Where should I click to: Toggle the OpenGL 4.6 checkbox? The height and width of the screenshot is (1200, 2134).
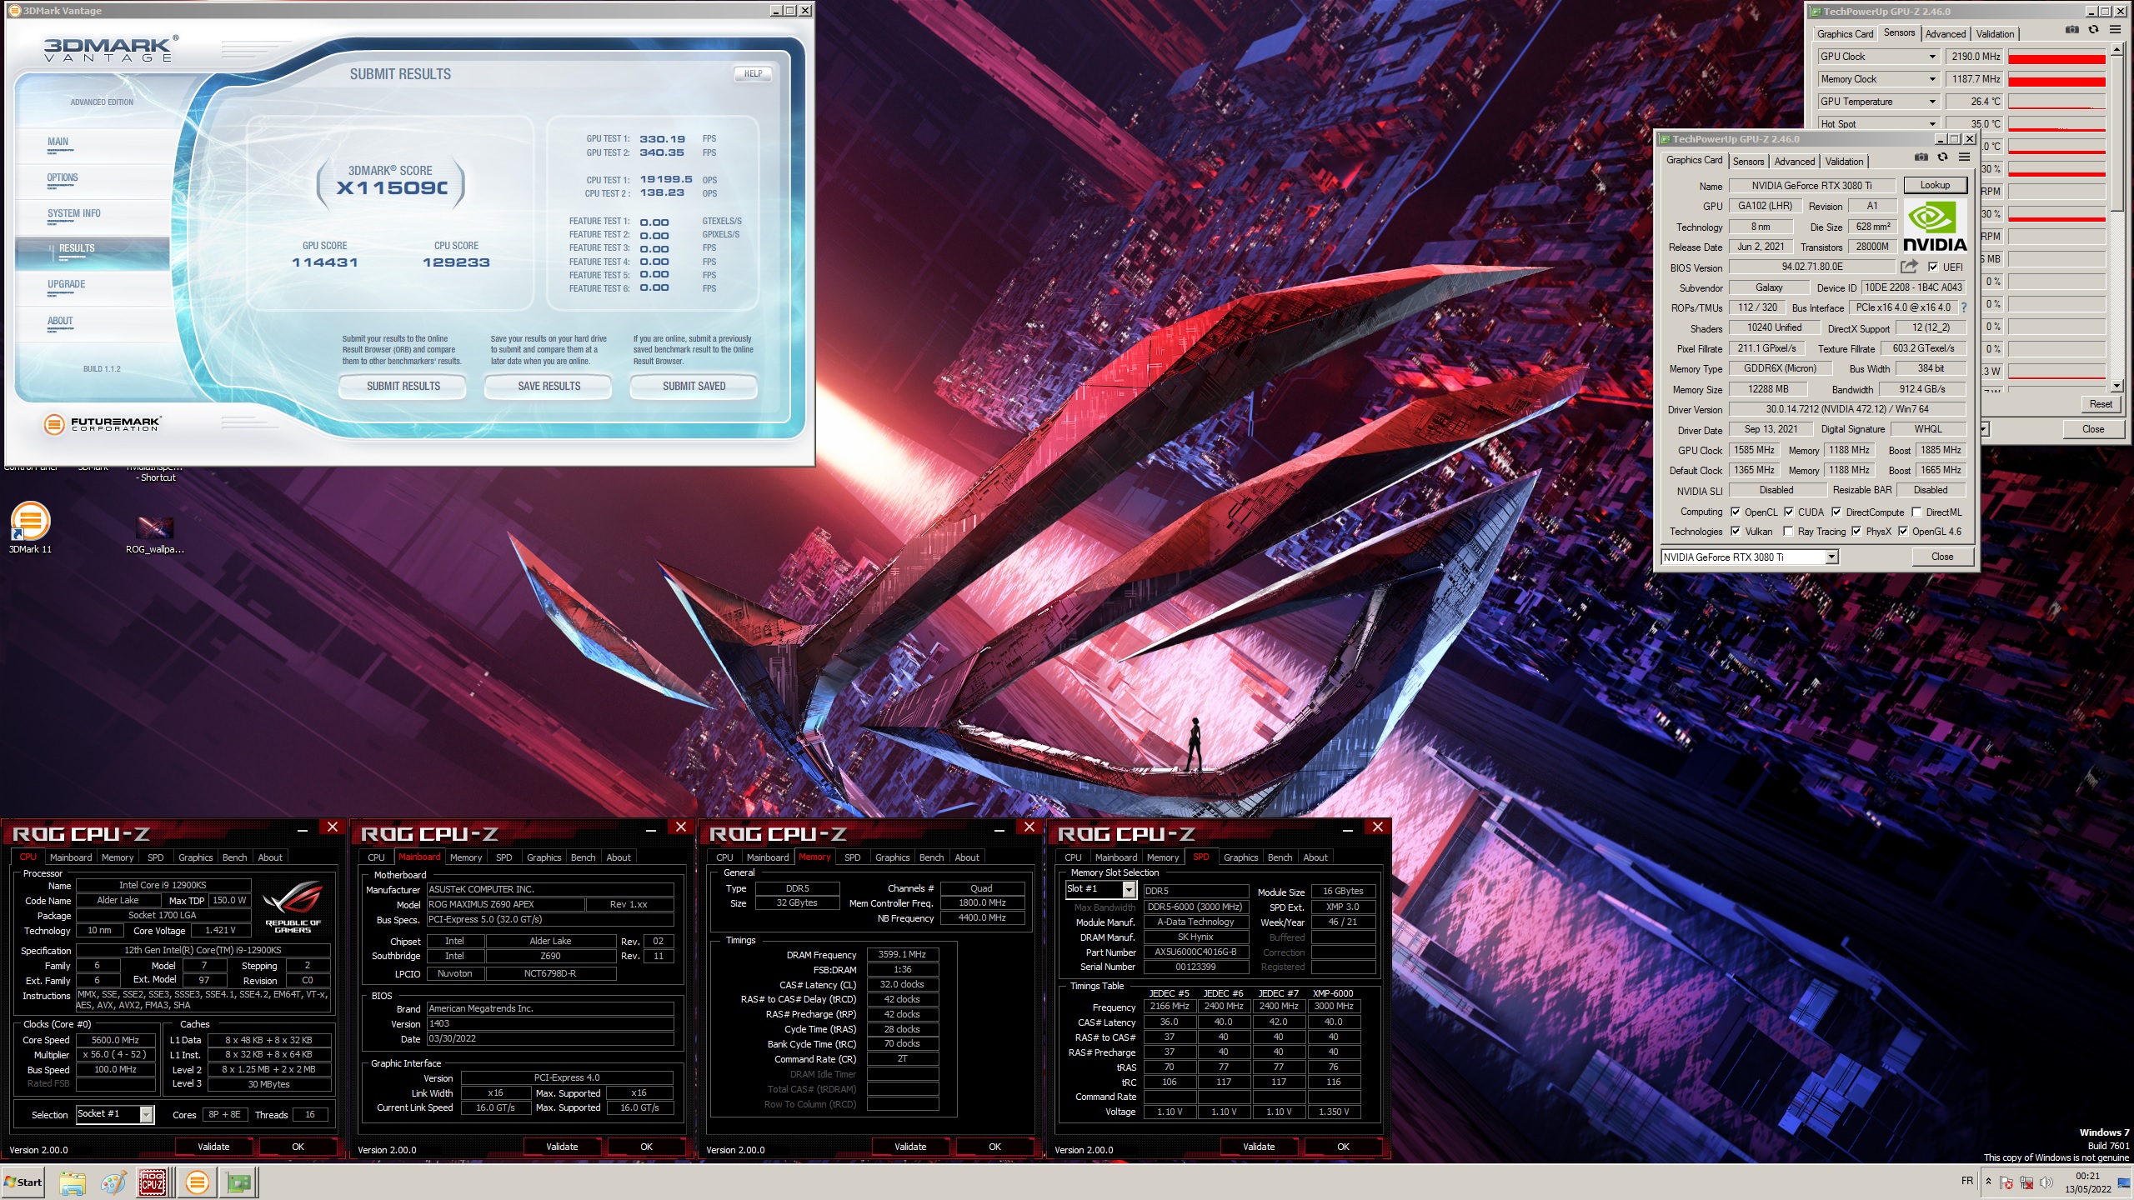[x=1903, y=531]
